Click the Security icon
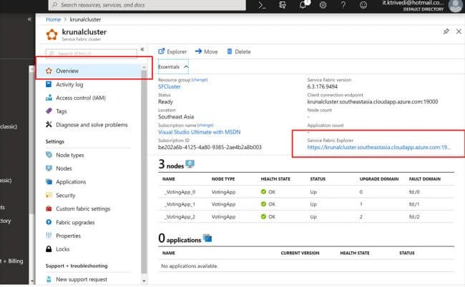 pyautogui.click(x=49, y=195)
